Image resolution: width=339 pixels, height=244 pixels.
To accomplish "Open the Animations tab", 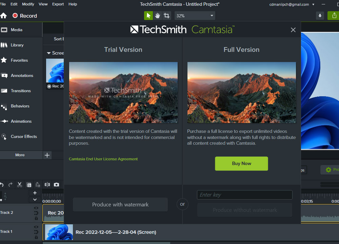I will (21, 121).
